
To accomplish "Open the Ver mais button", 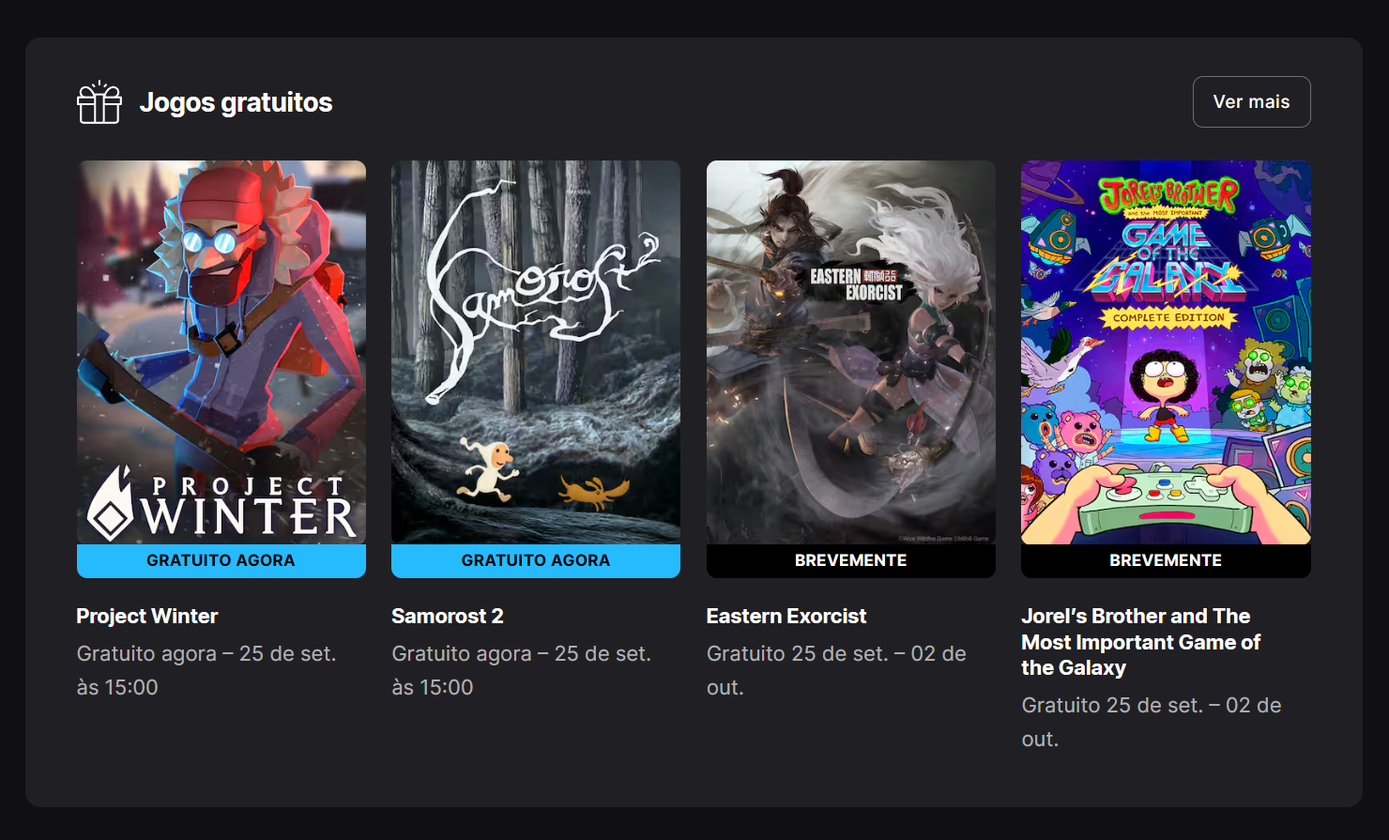I will [1251, 101].
